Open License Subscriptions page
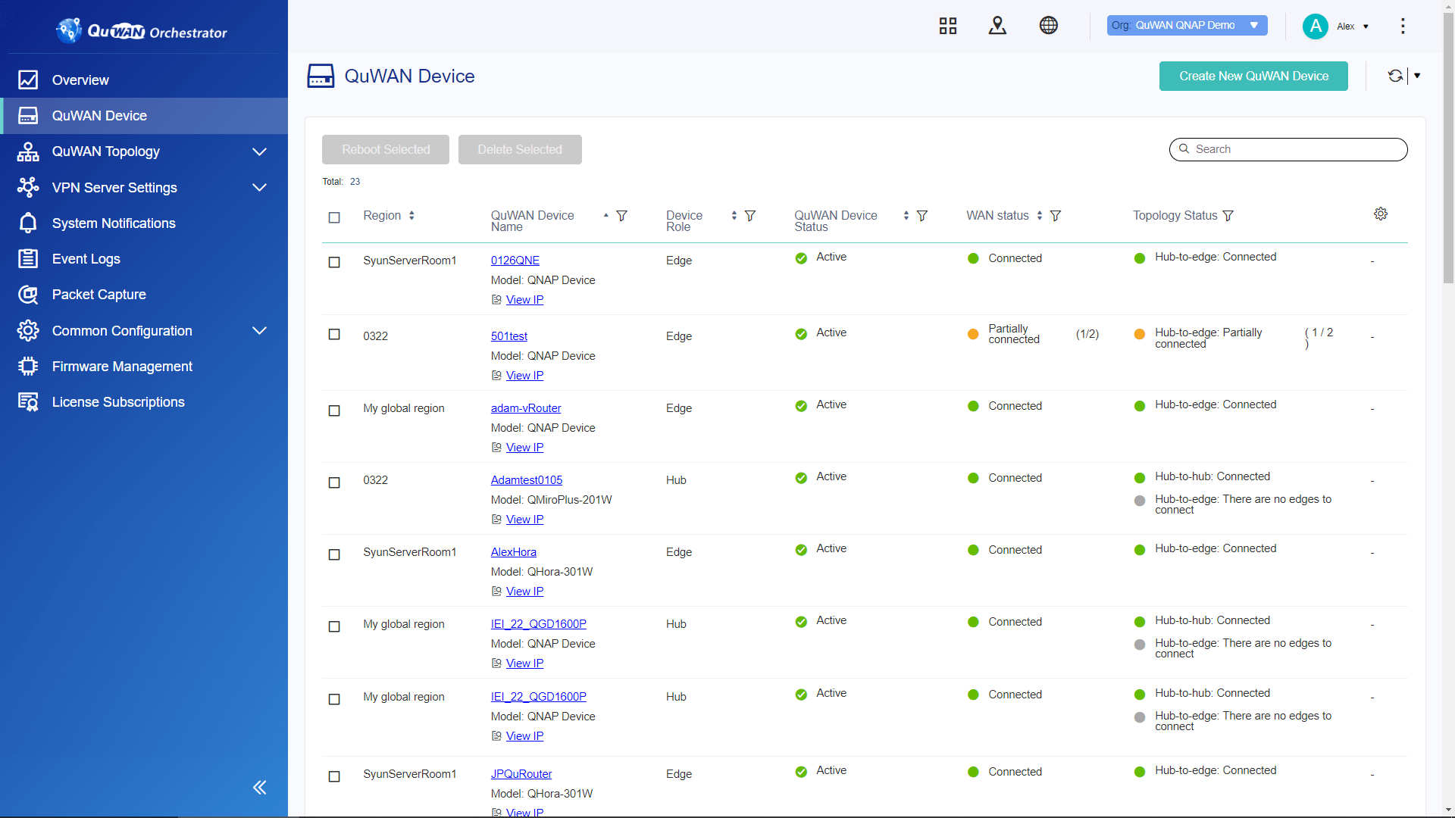 [118, 402]
